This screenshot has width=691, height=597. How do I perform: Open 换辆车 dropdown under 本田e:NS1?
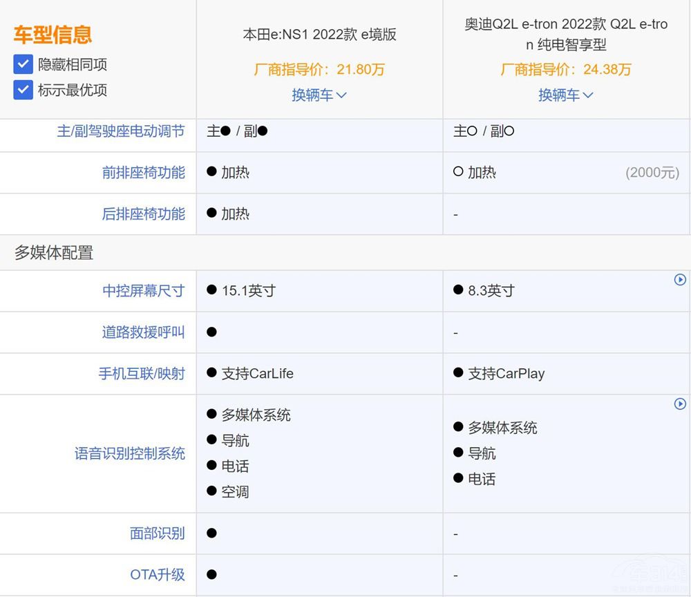click(319, 95)
